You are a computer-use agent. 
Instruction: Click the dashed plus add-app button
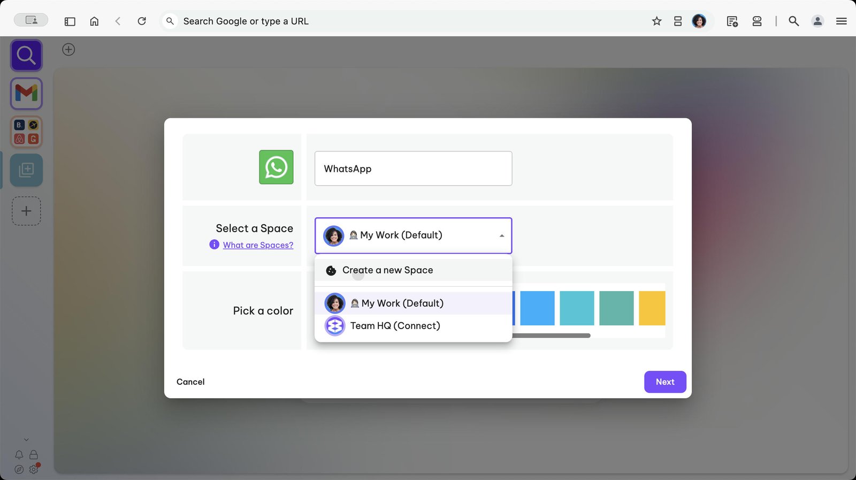26,211
